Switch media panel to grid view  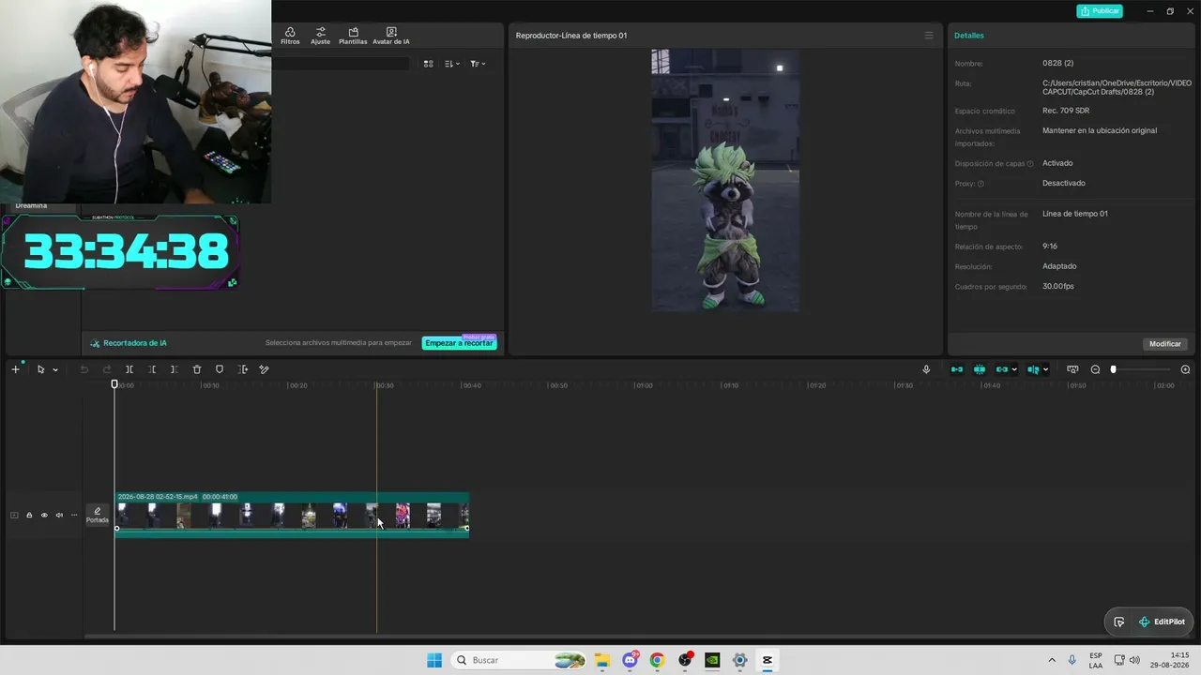click(428, 64)
